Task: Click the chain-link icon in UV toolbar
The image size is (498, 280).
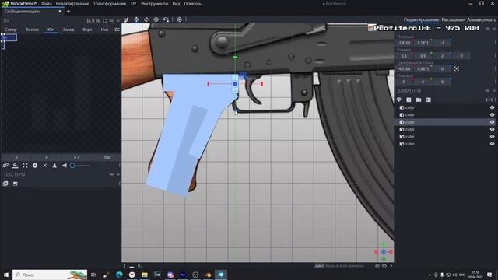Action: (5, 166)
